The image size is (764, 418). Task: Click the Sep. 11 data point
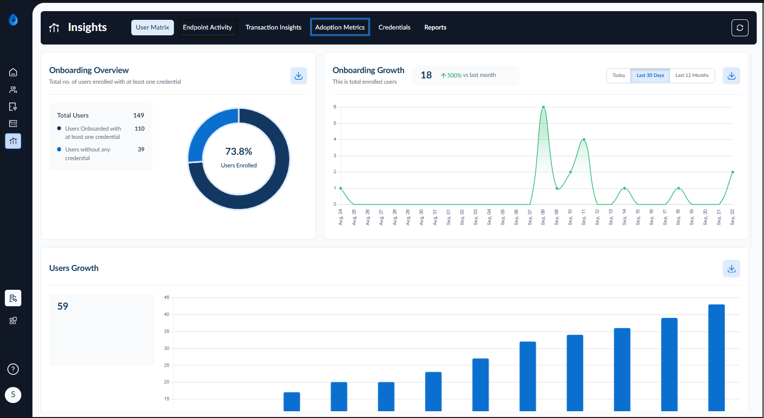tap(584, 139)
